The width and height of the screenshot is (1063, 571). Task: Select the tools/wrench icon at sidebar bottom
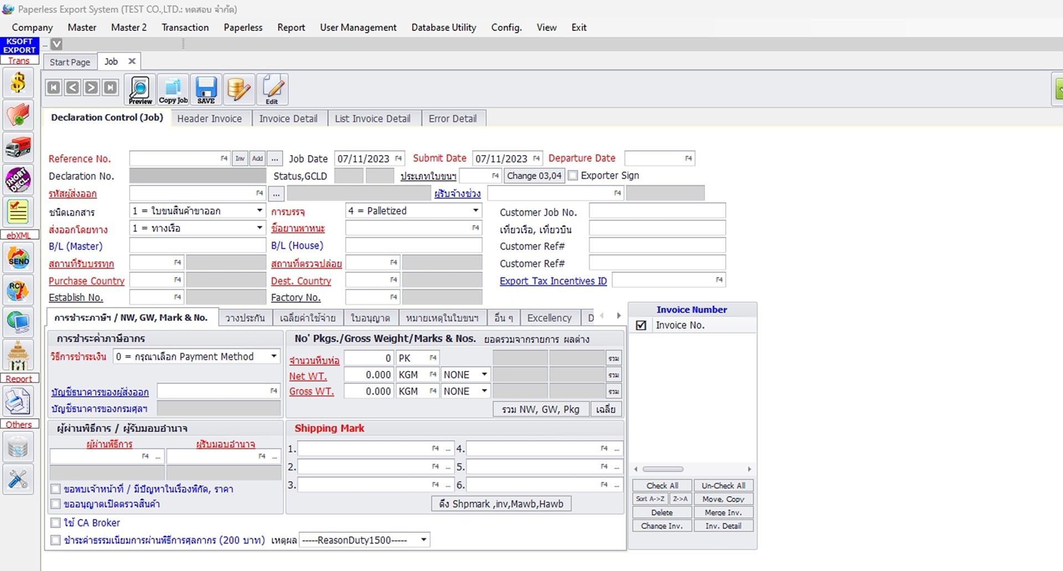click(18, 479)
